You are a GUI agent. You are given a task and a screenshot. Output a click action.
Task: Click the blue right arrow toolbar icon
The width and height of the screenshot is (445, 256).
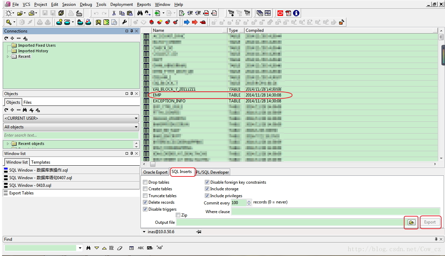click(x=187, y=22)
